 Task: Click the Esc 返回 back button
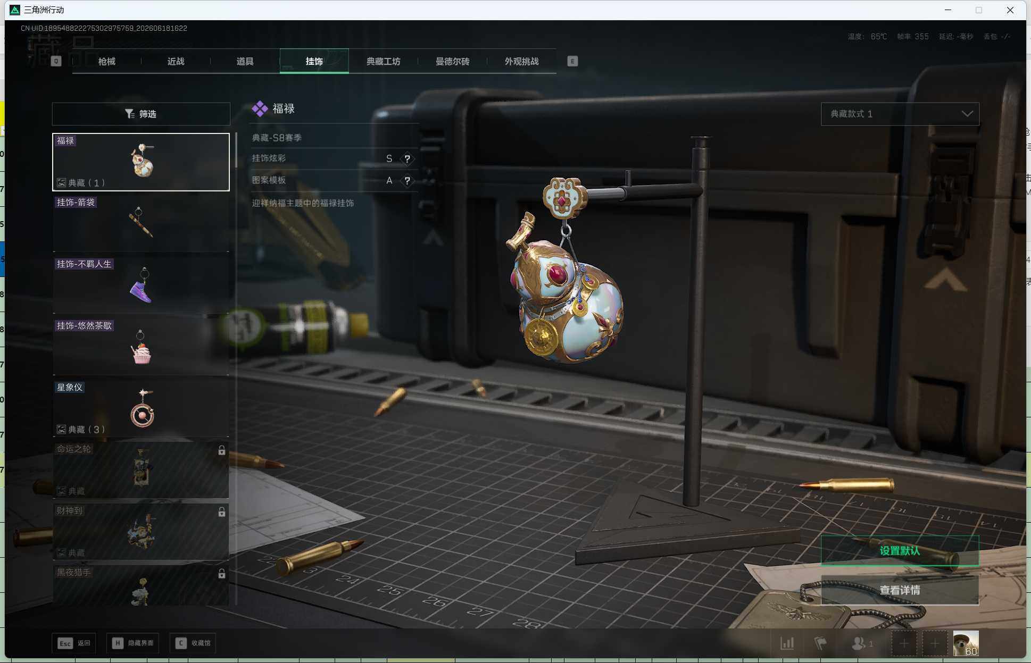tap(74, 643)
